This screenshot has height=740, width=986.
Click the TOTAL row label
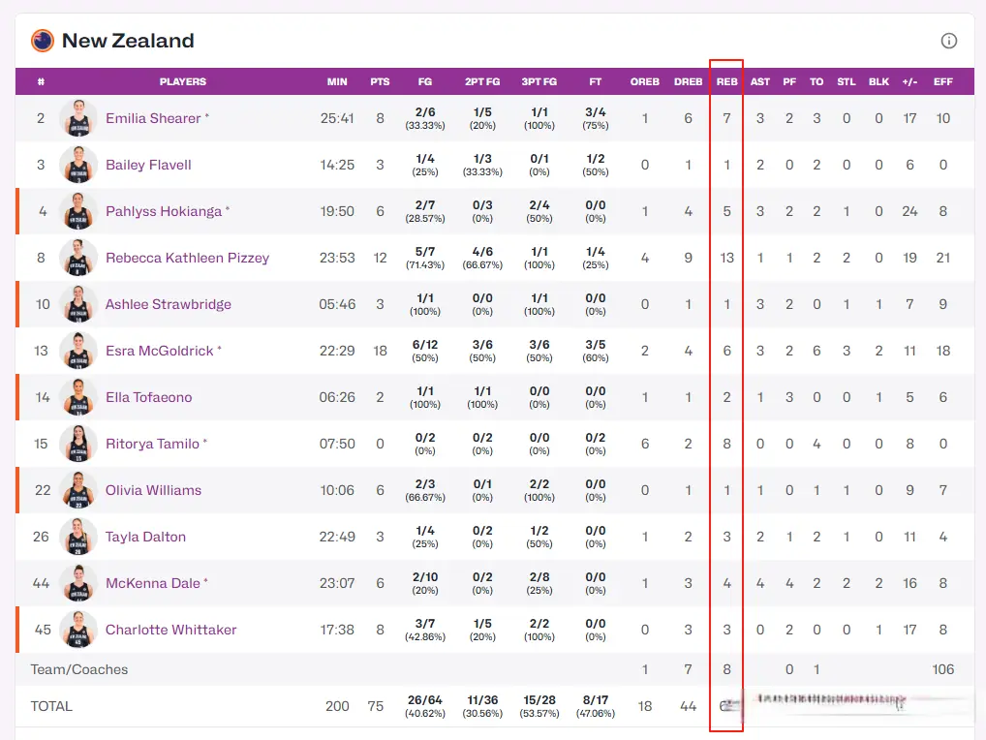coord(51,706)
